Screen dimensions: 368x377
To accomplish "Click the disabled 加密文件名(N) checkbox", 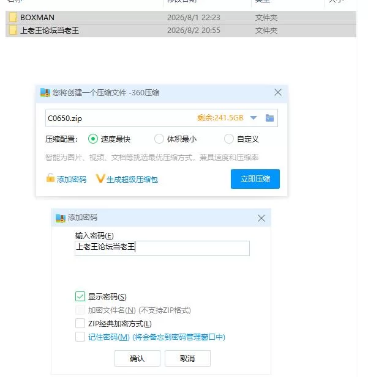I will click(80, 310).
